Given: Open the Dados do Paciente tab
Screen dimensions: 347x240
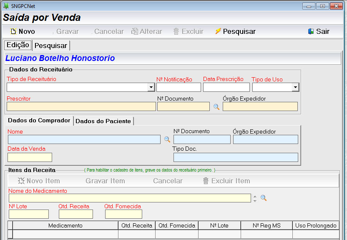Looking at the screenshot, I should coord(103,121).
